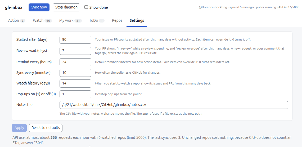302x147 pixels.
Task: Click the Sync every (minutes) input
Action: coord(75,73)
